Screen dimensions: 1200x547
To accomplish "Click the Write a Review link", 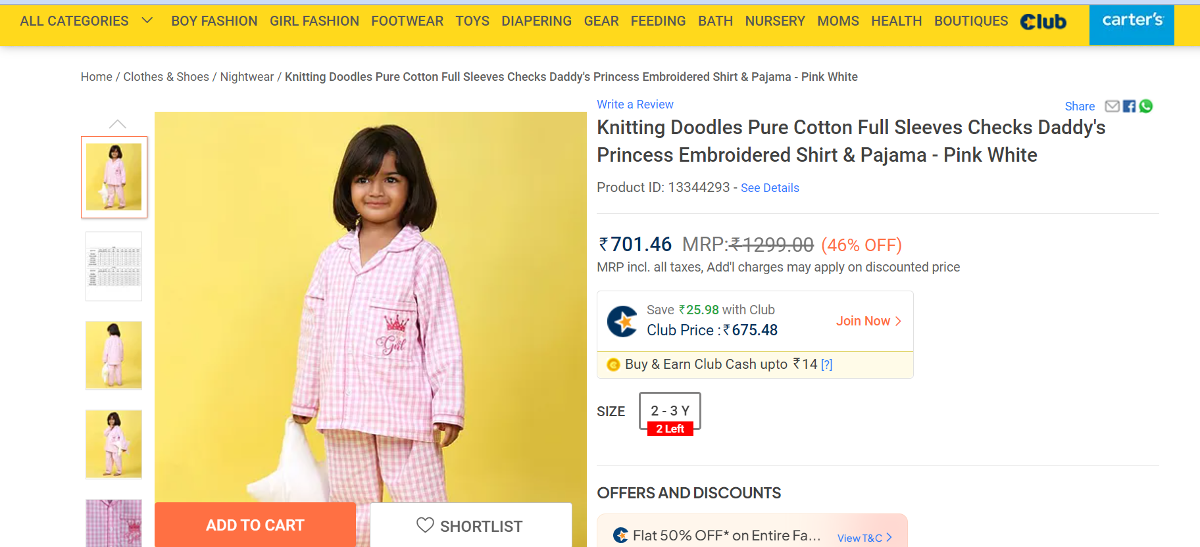I will pos(635,105).
